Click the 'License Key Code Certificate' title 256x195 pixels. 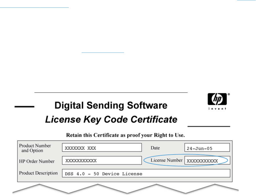[111, 119]
